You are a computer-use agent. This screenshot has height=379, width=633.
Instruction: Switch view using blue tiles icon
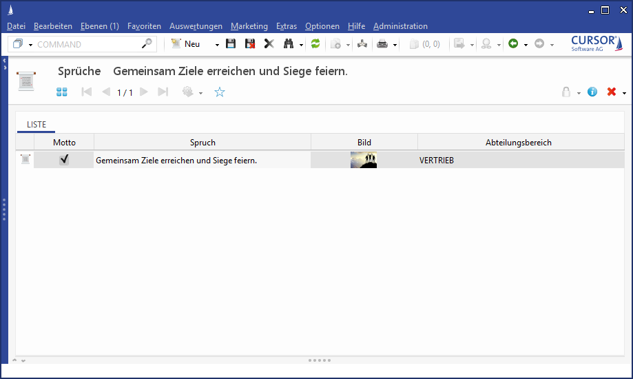62,92
